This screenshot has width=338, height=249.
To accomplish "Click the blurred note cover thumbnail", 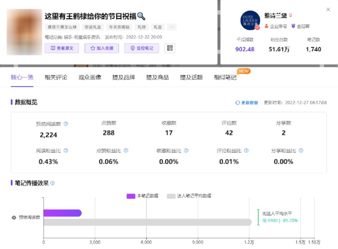I will pos(24,32).
